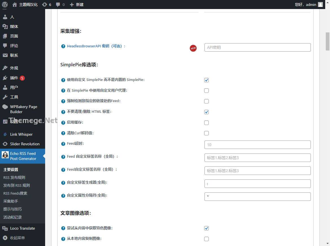This screenshot has height=246, width=330.
Task: Enable 启用缓存 checkbox
Action: coord(206,123)
